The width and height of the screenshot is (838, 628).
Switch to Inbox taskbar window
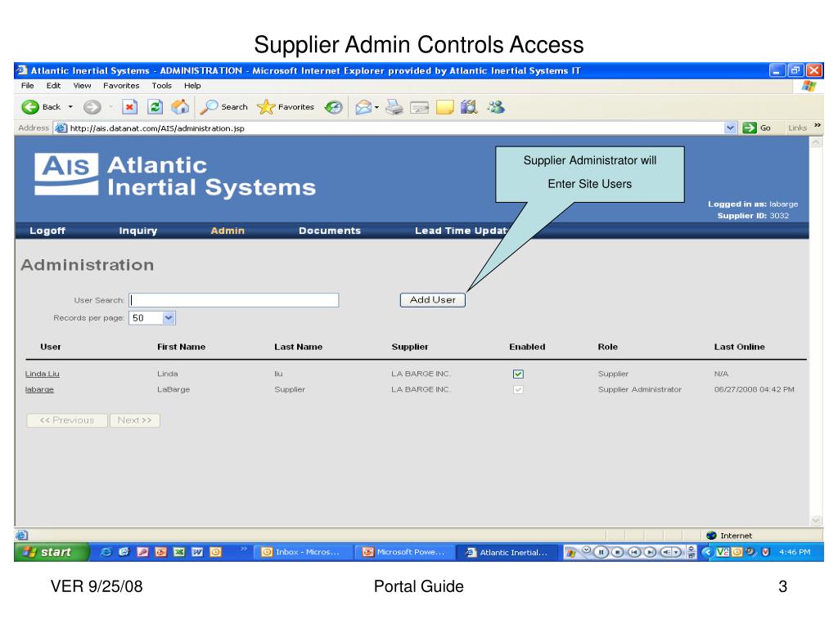pos(302,552)
